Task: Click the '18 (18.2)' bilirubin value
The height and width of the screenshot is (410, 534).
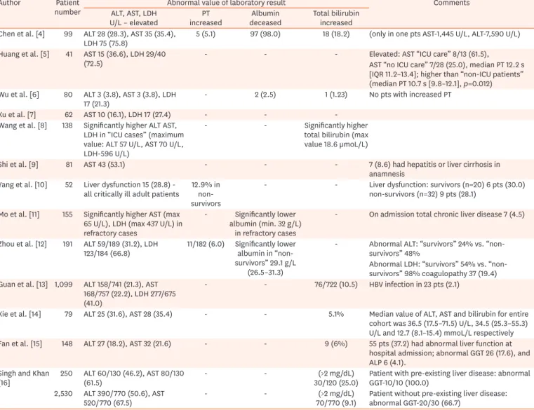Action: [x=336, y=34]
